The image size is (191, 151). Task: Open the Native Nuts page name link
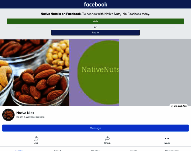tap(25, 113)
